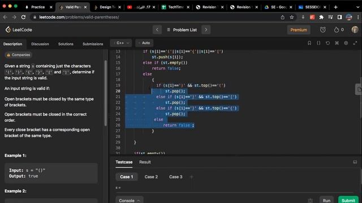Click code line 16 return false
362x203 pixels.
[x=166, y=68]
